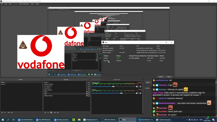Screen dimensions: 217x122
Task: Select Scene 2 in the Scenes list
Action: (x=3, y=84)
